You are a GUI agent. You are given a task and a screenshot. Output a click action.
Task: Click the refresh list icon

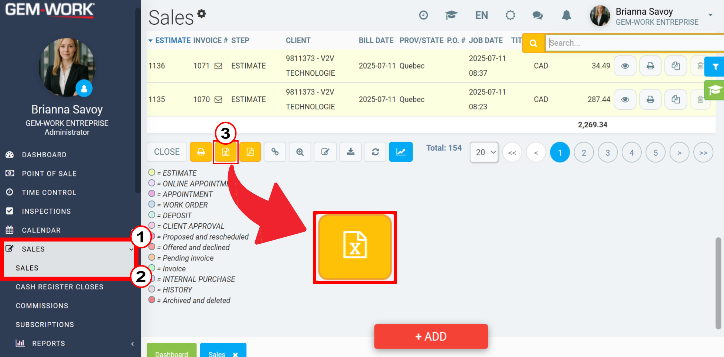coord(375,152)
